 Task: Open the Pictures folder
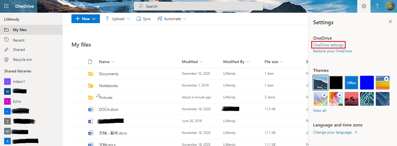tap(105, 97)
